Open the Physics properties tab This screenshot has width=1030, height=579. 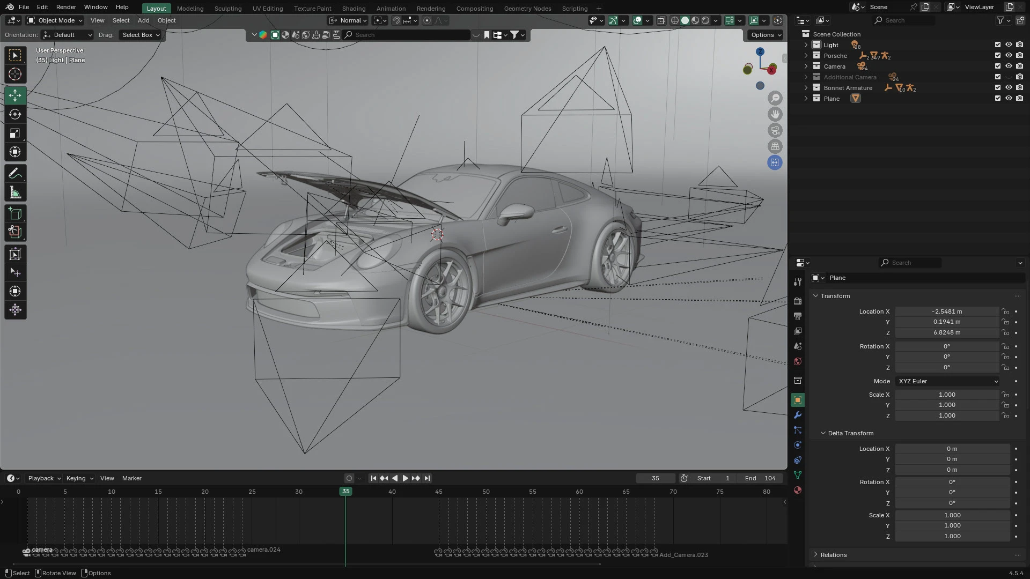[x=798, y=444]
